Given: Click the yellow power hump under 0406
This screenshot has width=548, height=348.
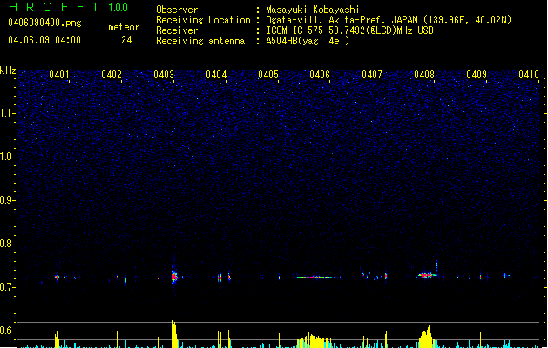Looking at the screenshot, I should click(x=314, y=341).
